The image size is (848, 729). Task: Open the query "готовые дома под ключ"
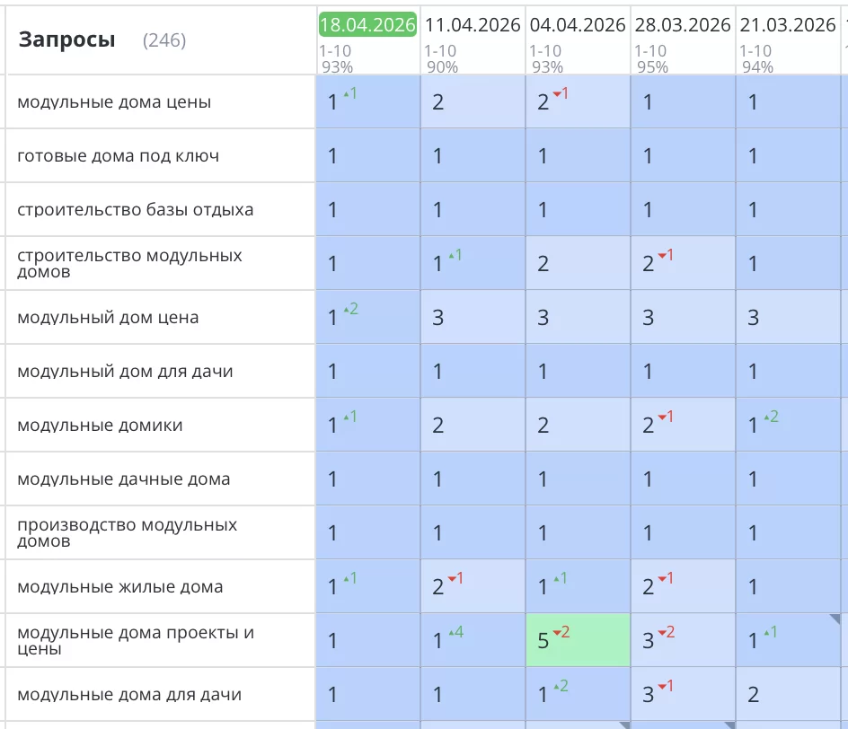(x=118, y=156)
